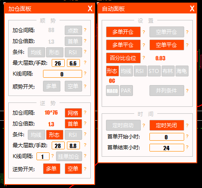Viewport: 202px width, 188px height.
Task: Click the help icon beside 多单开仓
Action: click(x=144, y=32)
